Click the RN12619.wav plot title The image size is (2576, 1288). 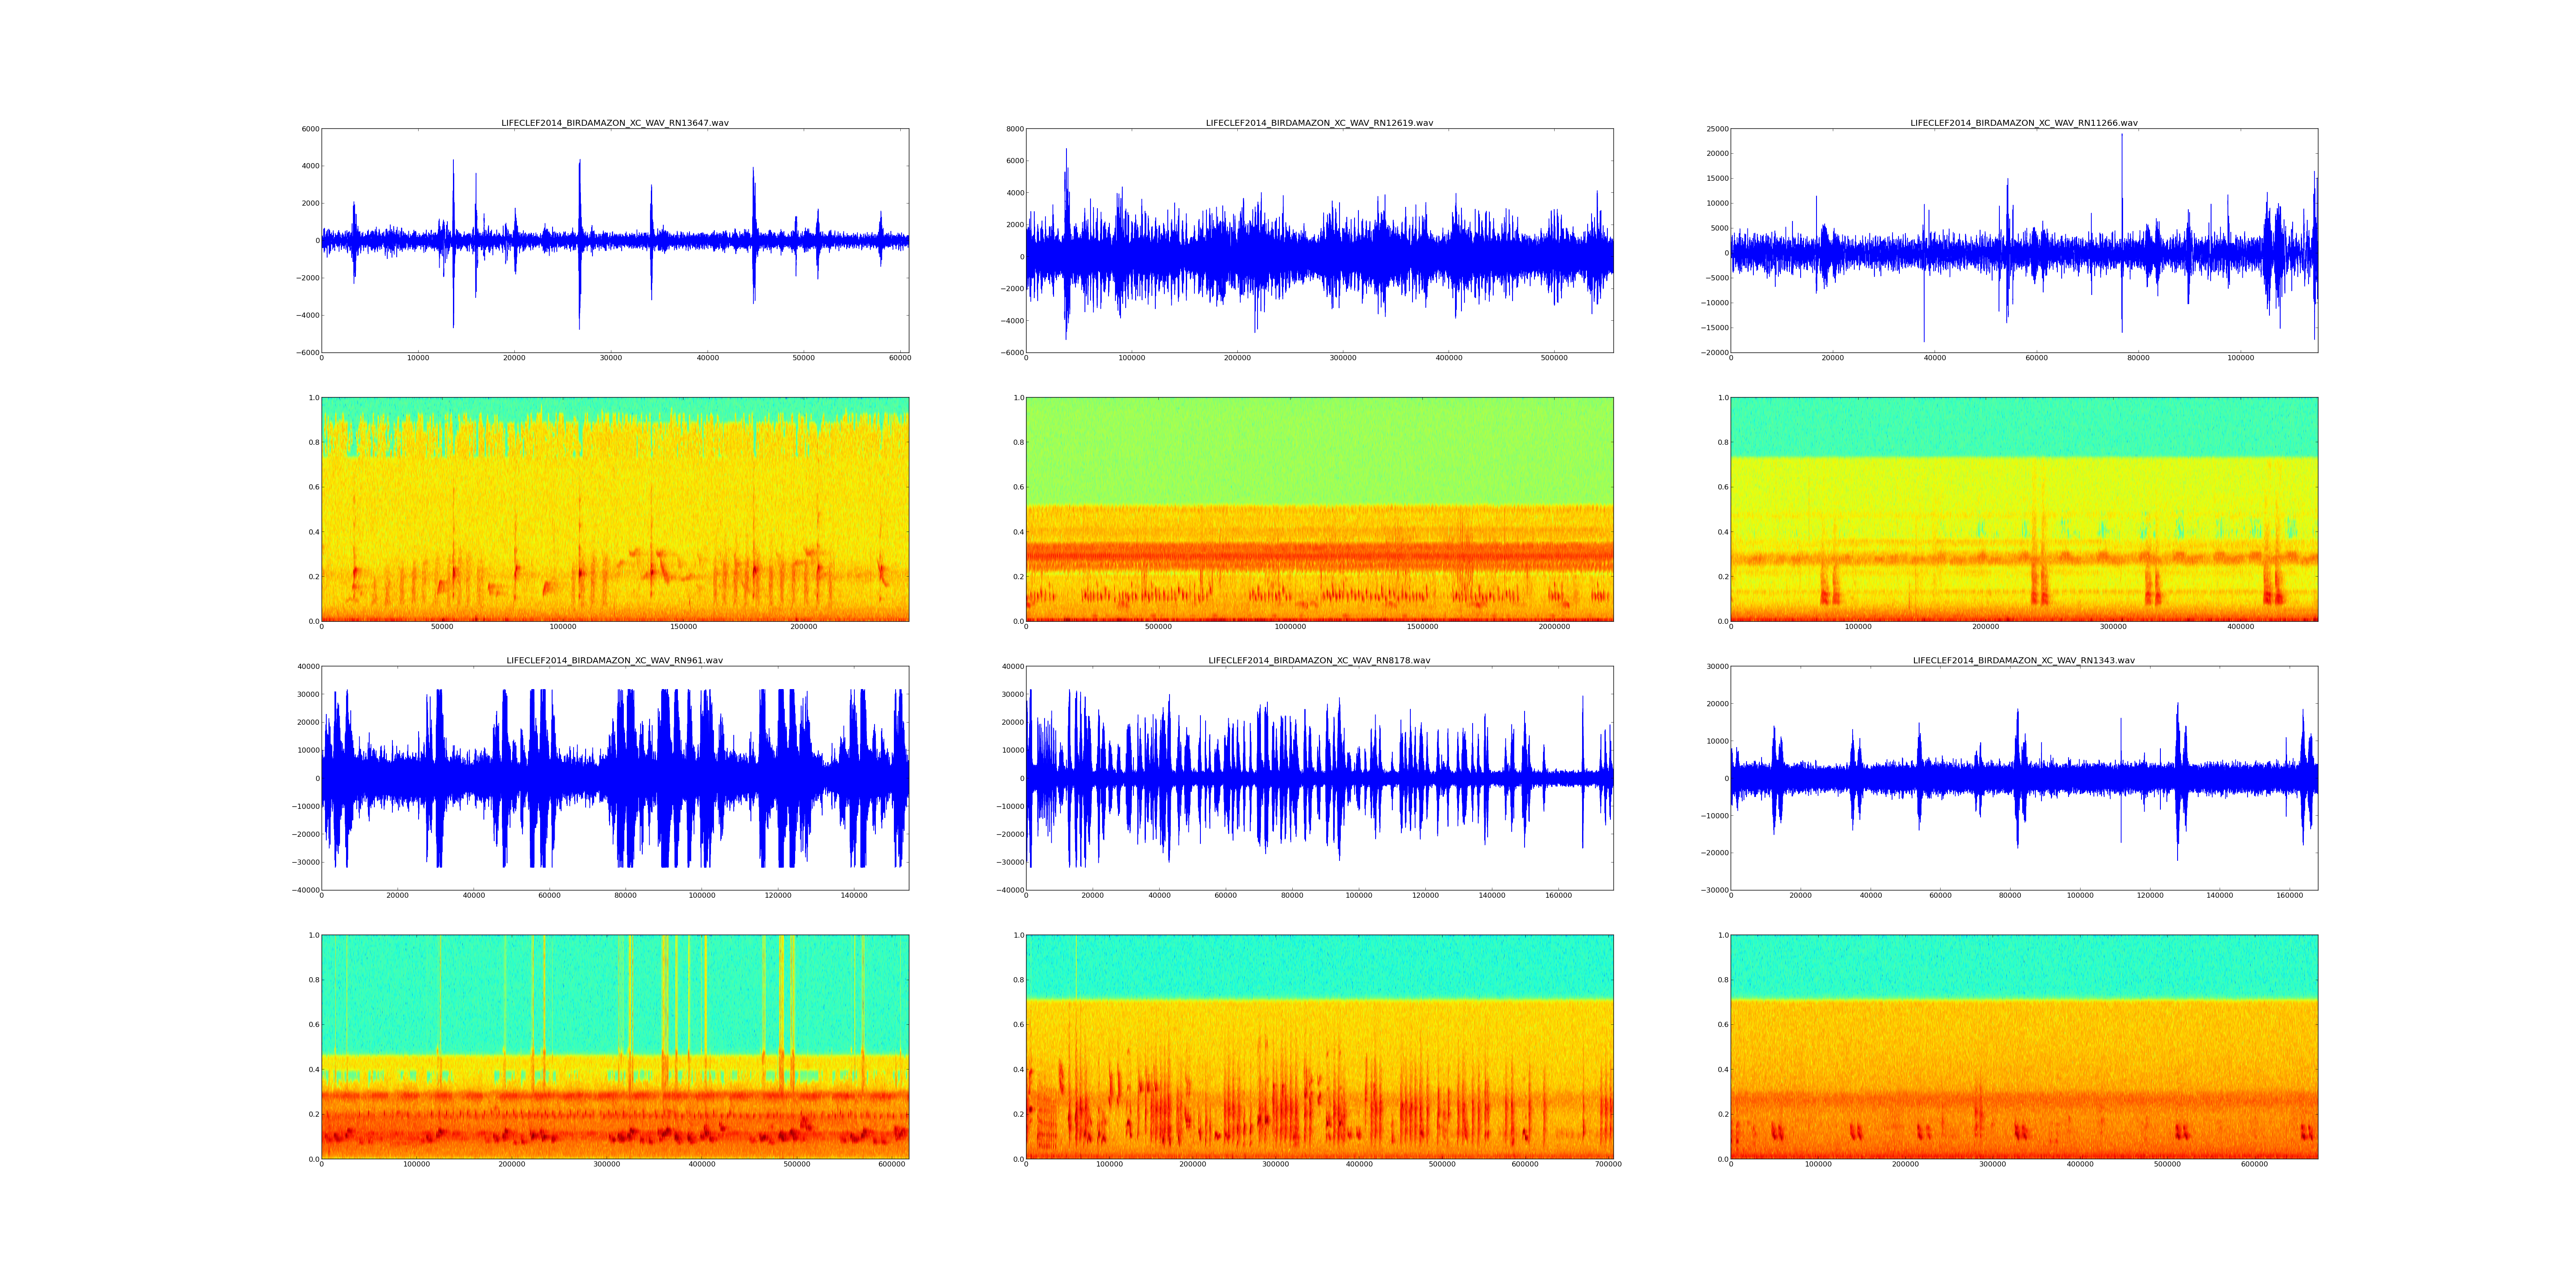tap(1319, 123)
